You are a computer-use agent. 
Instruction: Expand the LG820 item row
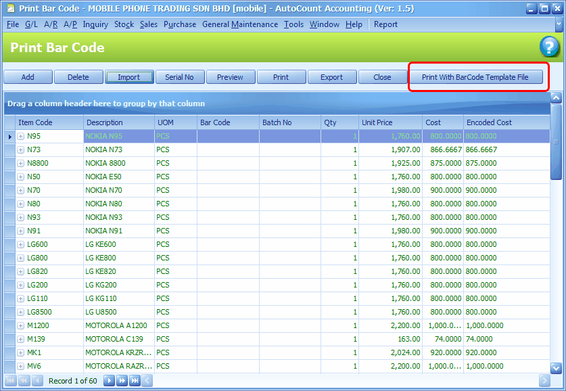point(20,272)
